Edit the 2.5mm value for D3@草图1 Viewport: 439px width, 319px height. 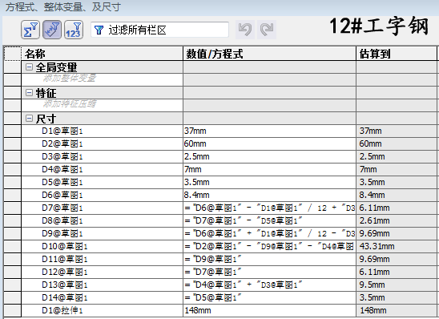click(270, 157)
